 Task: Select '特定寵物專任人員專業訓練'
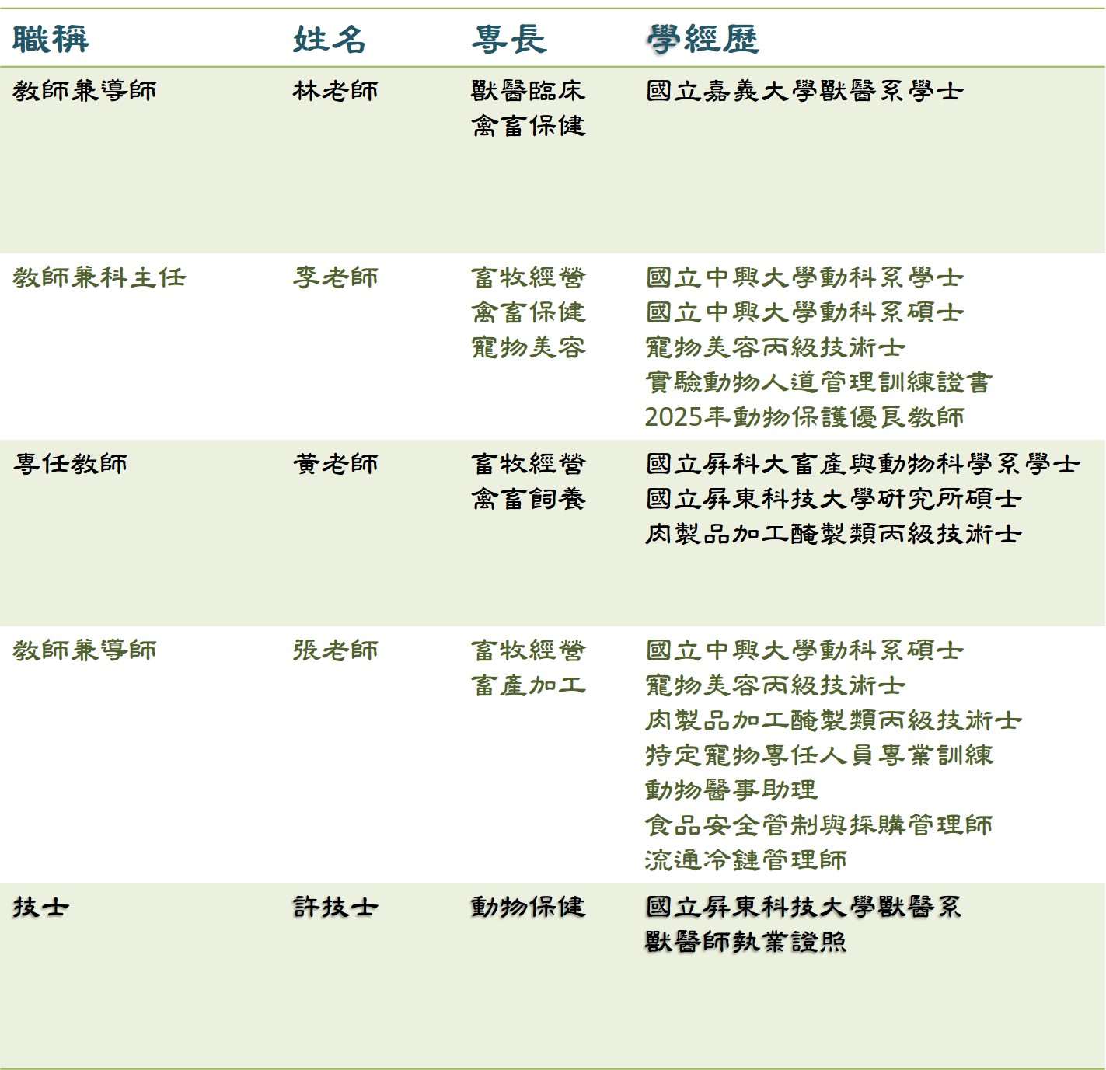(819, 755)
